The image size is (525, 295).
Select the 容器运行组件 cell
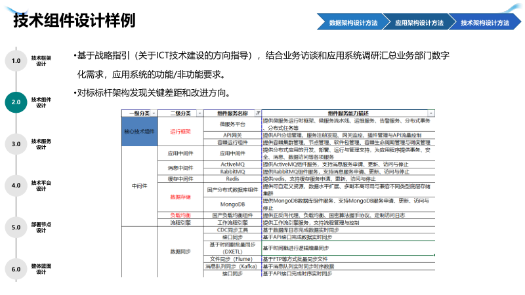tap(232, 142)
